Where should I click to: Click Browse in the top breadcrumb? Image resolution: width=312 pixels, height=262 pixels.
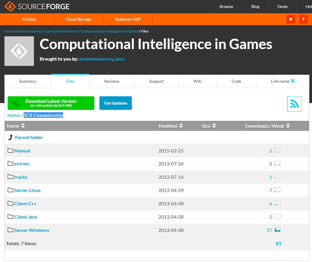tap(22, 31)
